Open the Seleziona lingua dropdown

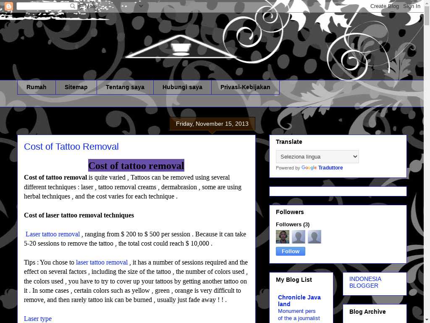(317, 156)
